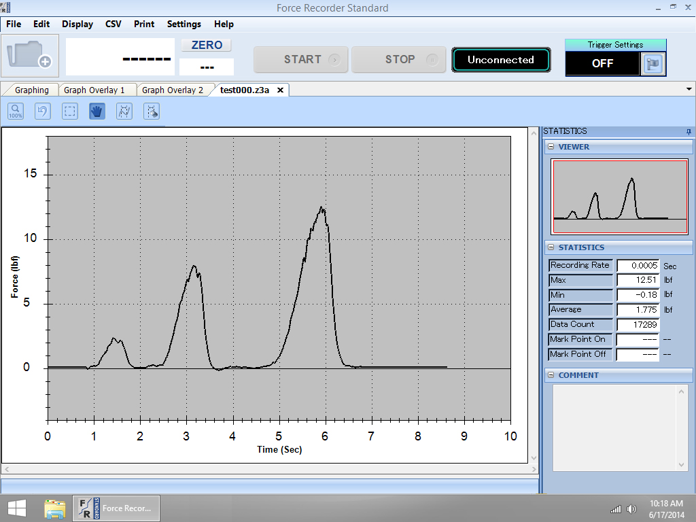Click the Unconnected status button

point(501,60)
